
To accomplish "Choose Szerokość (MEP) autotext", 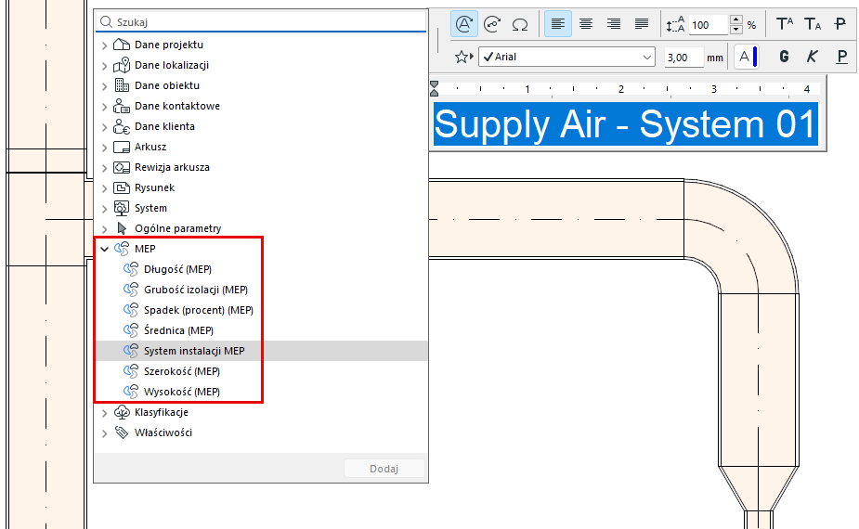I will pyautogui.click(x=182, y=371).
